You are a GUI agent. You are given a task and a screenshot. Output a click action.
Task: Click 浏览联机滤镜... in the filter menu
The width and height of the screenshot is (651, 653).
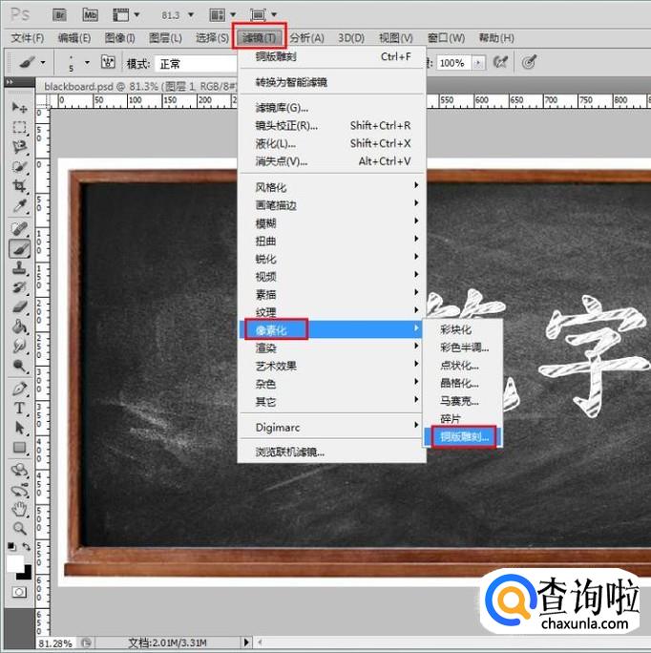click(290, 452)
